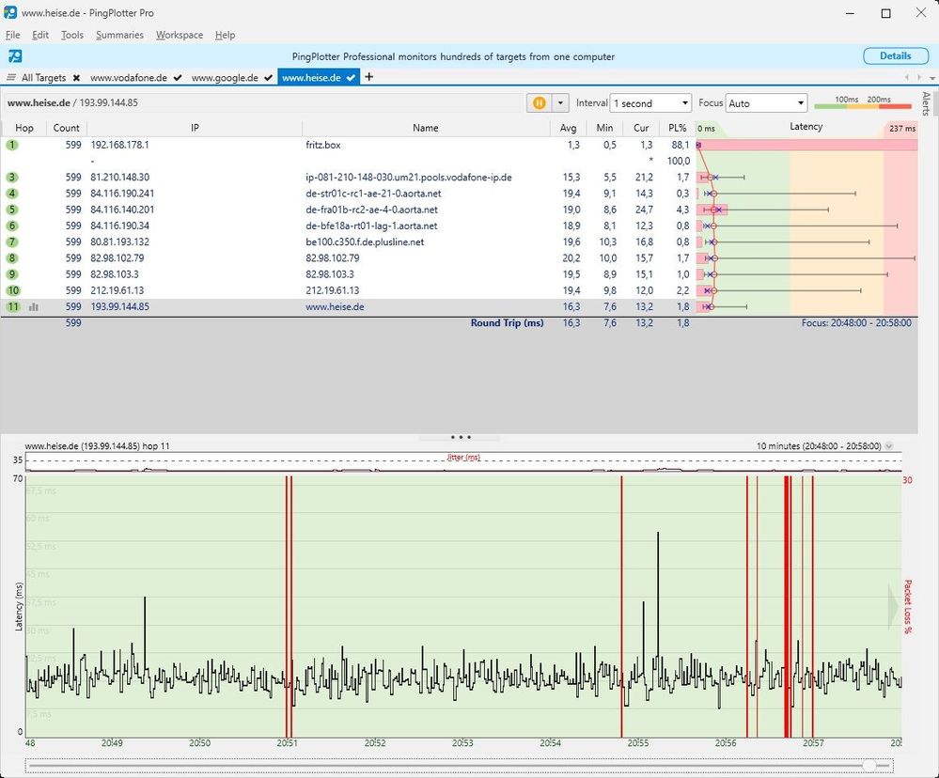This screenshot has height=778, width=939.
Task: Open the Summaries menu
Action: [119, 35]
